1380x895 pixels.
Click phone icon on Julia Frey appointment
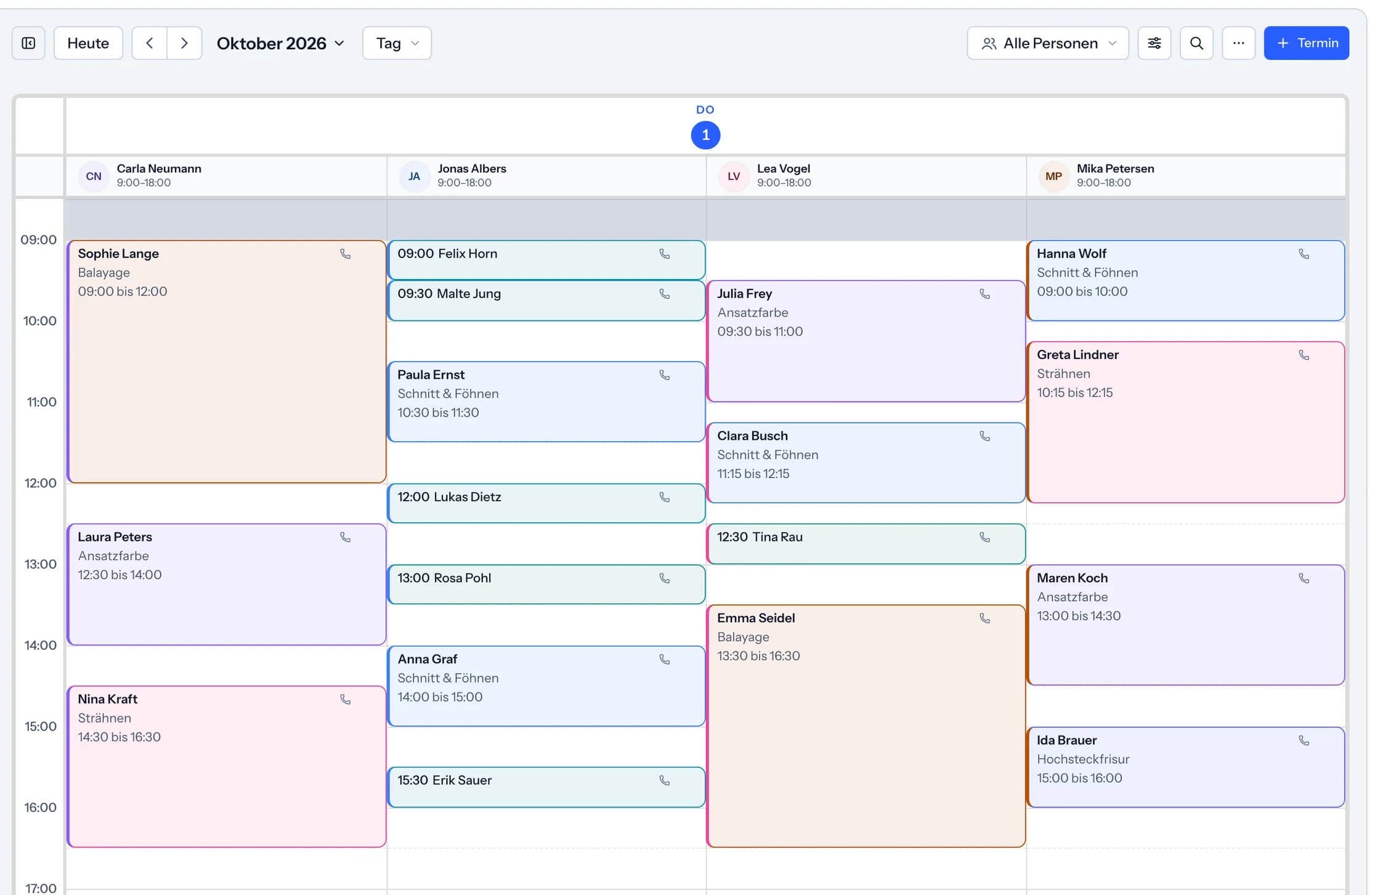[984, 294]
